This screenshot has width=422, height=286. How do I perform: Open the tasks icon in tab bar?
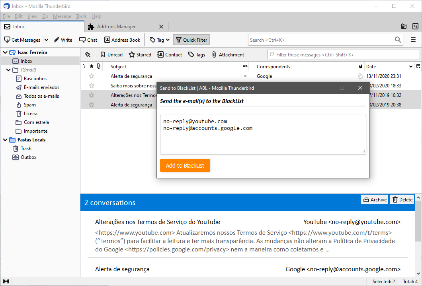(x=415, y=26)
